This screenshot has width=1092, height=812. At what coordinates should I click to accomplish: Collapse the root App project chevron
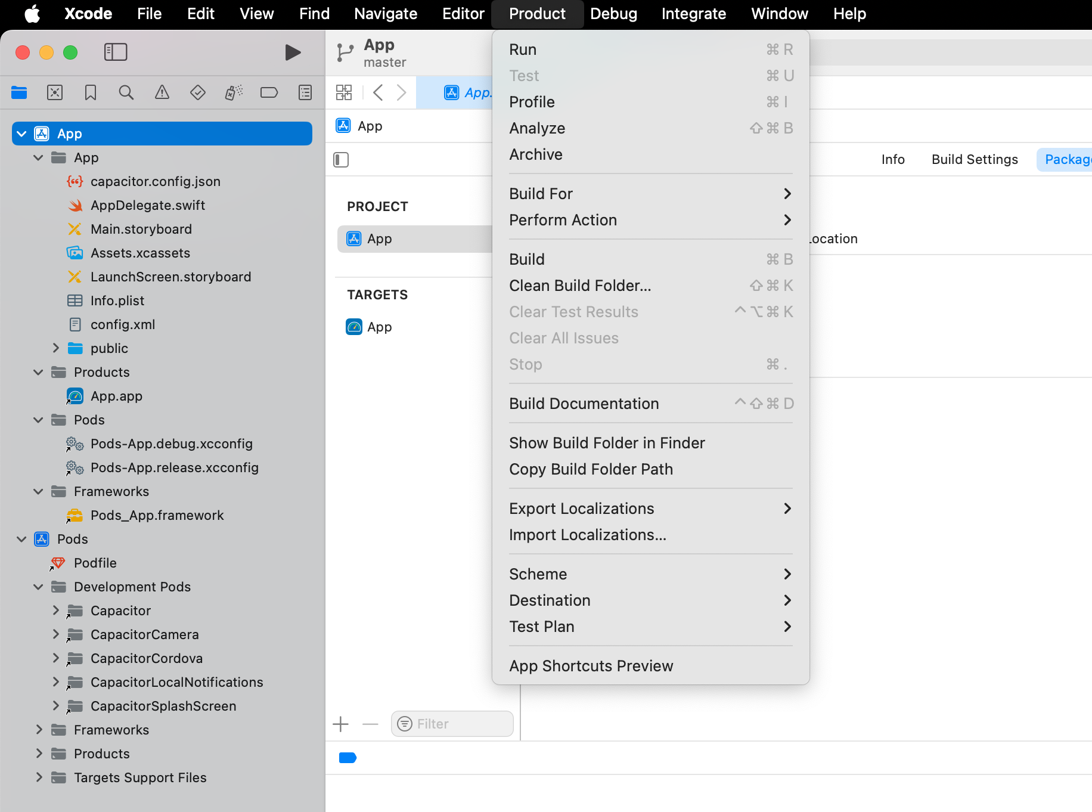tap(21, 134)
